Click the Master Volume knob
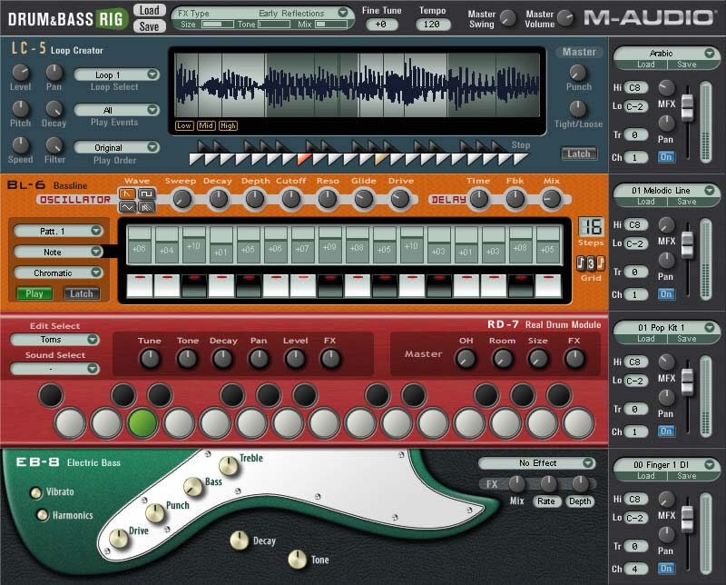Screen dimensions: 726x585 565,17
